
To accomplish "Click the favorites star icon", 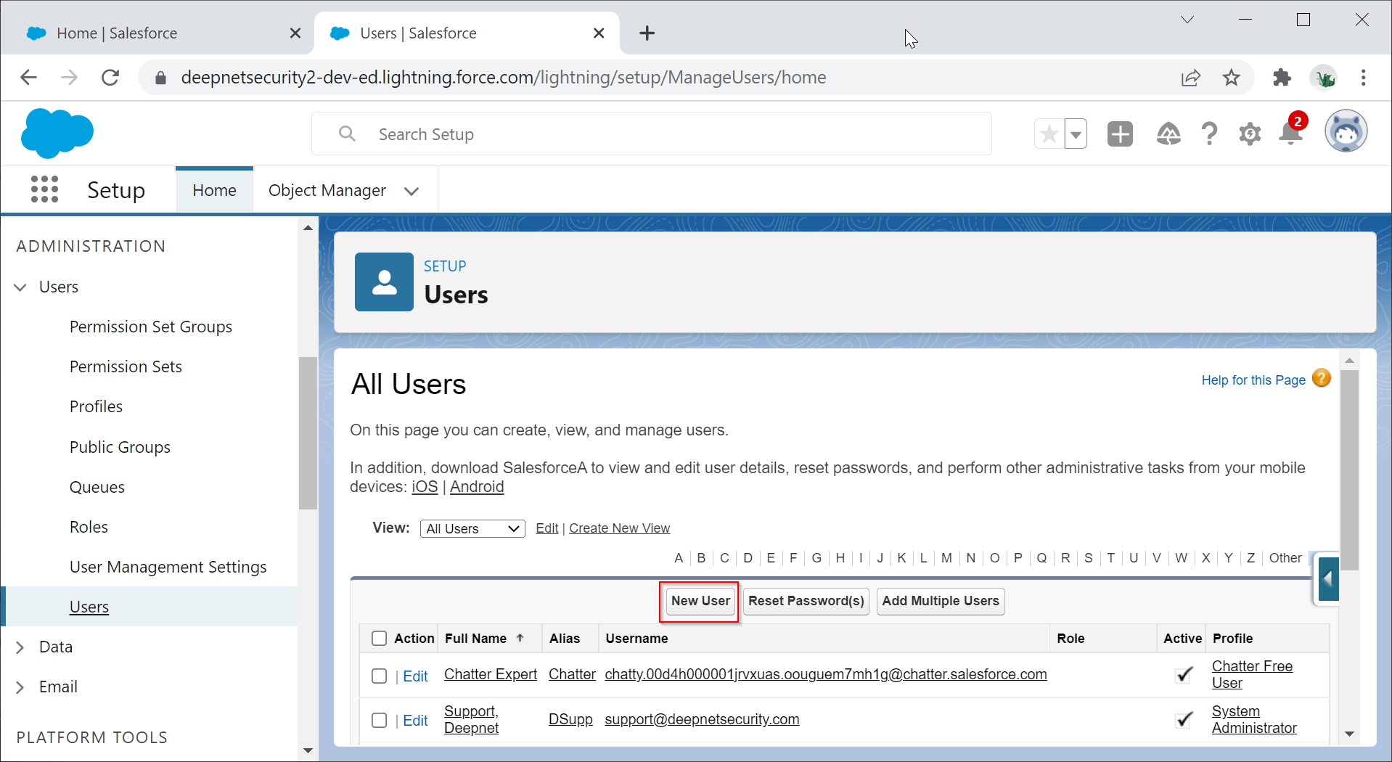I will pos(1049,134).
